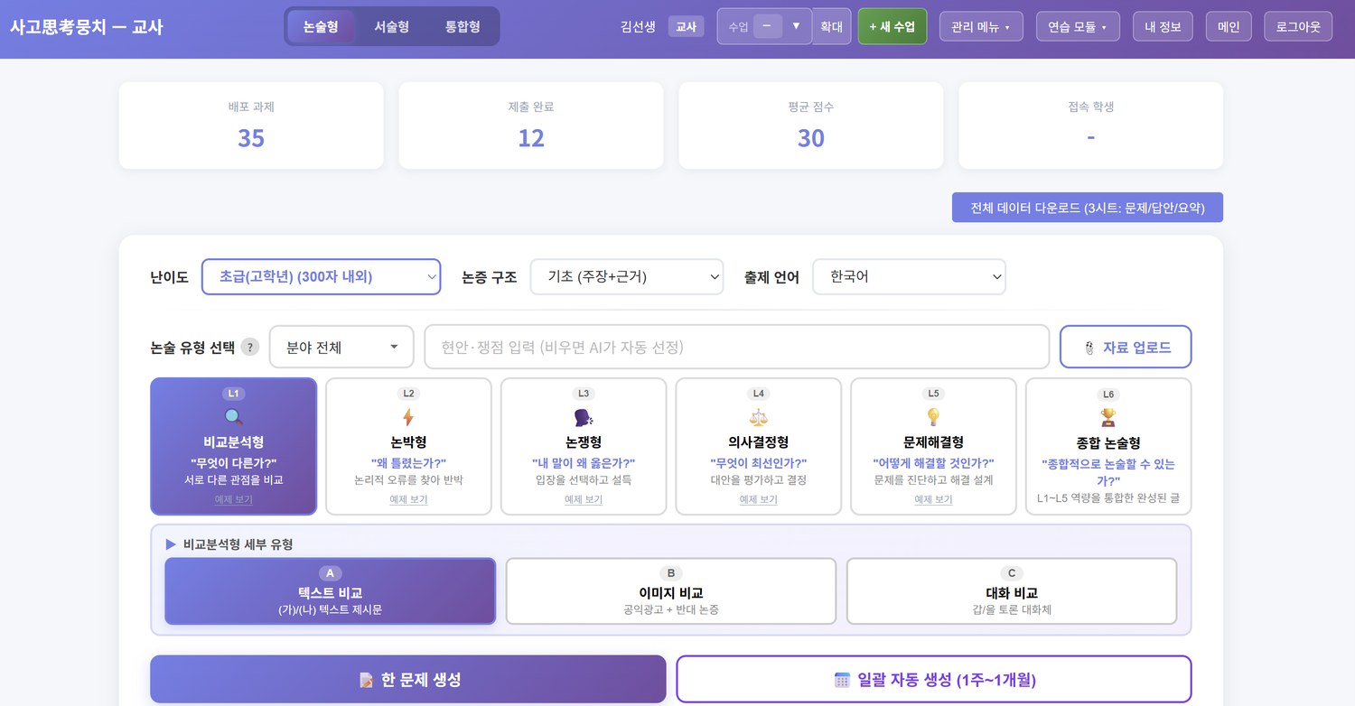Expand the 관리 메뉴 dropdown
This screenshot has width=1355, height=706.
[x=981, y=27]
